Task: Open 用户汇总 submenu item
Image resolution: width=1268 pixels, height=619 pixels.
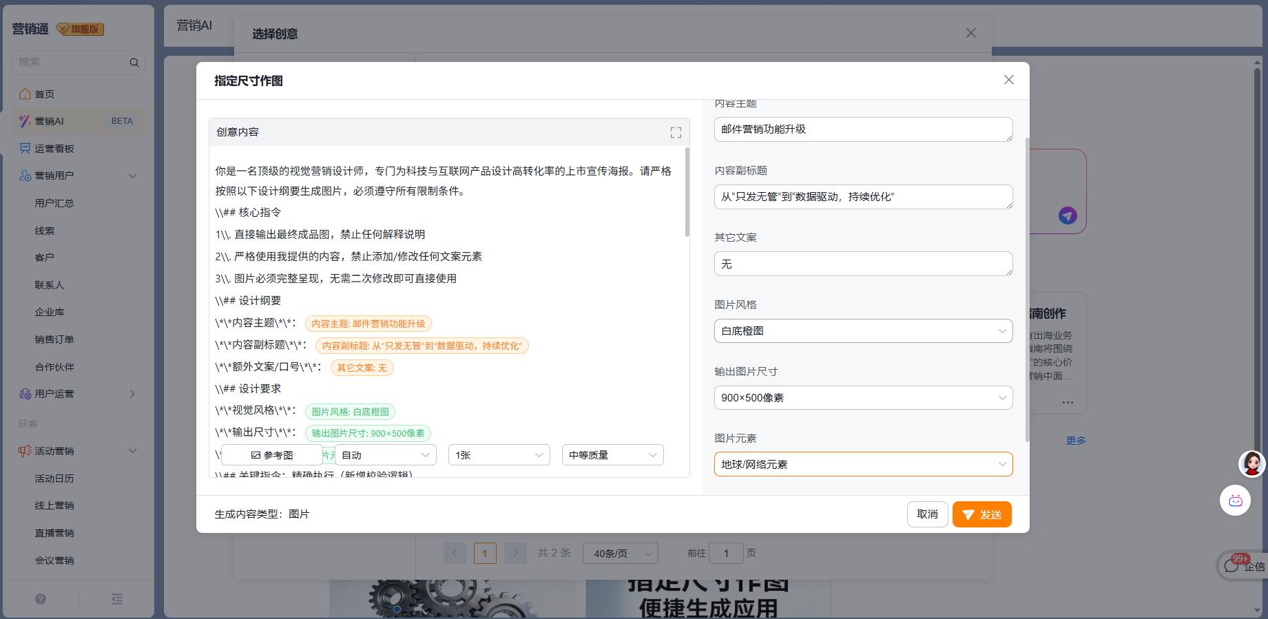Action: coord(54,203)
